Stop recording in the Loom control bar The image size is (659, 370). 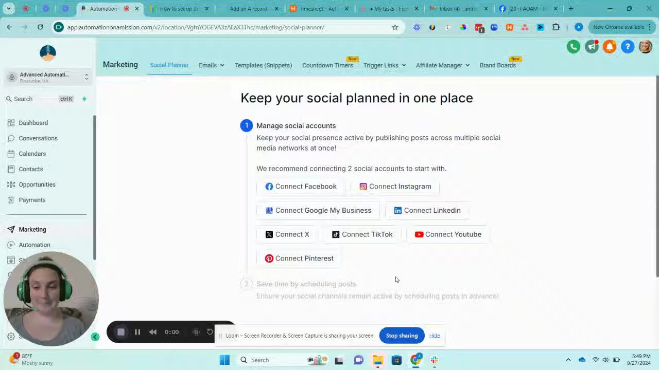[x=120, y=332]
